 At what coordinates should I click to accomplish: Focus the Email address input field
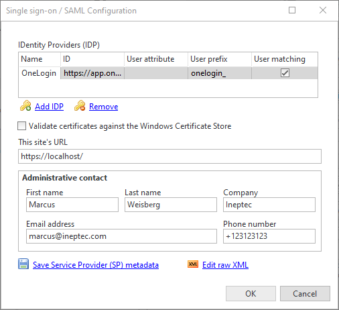coord(121,236)
